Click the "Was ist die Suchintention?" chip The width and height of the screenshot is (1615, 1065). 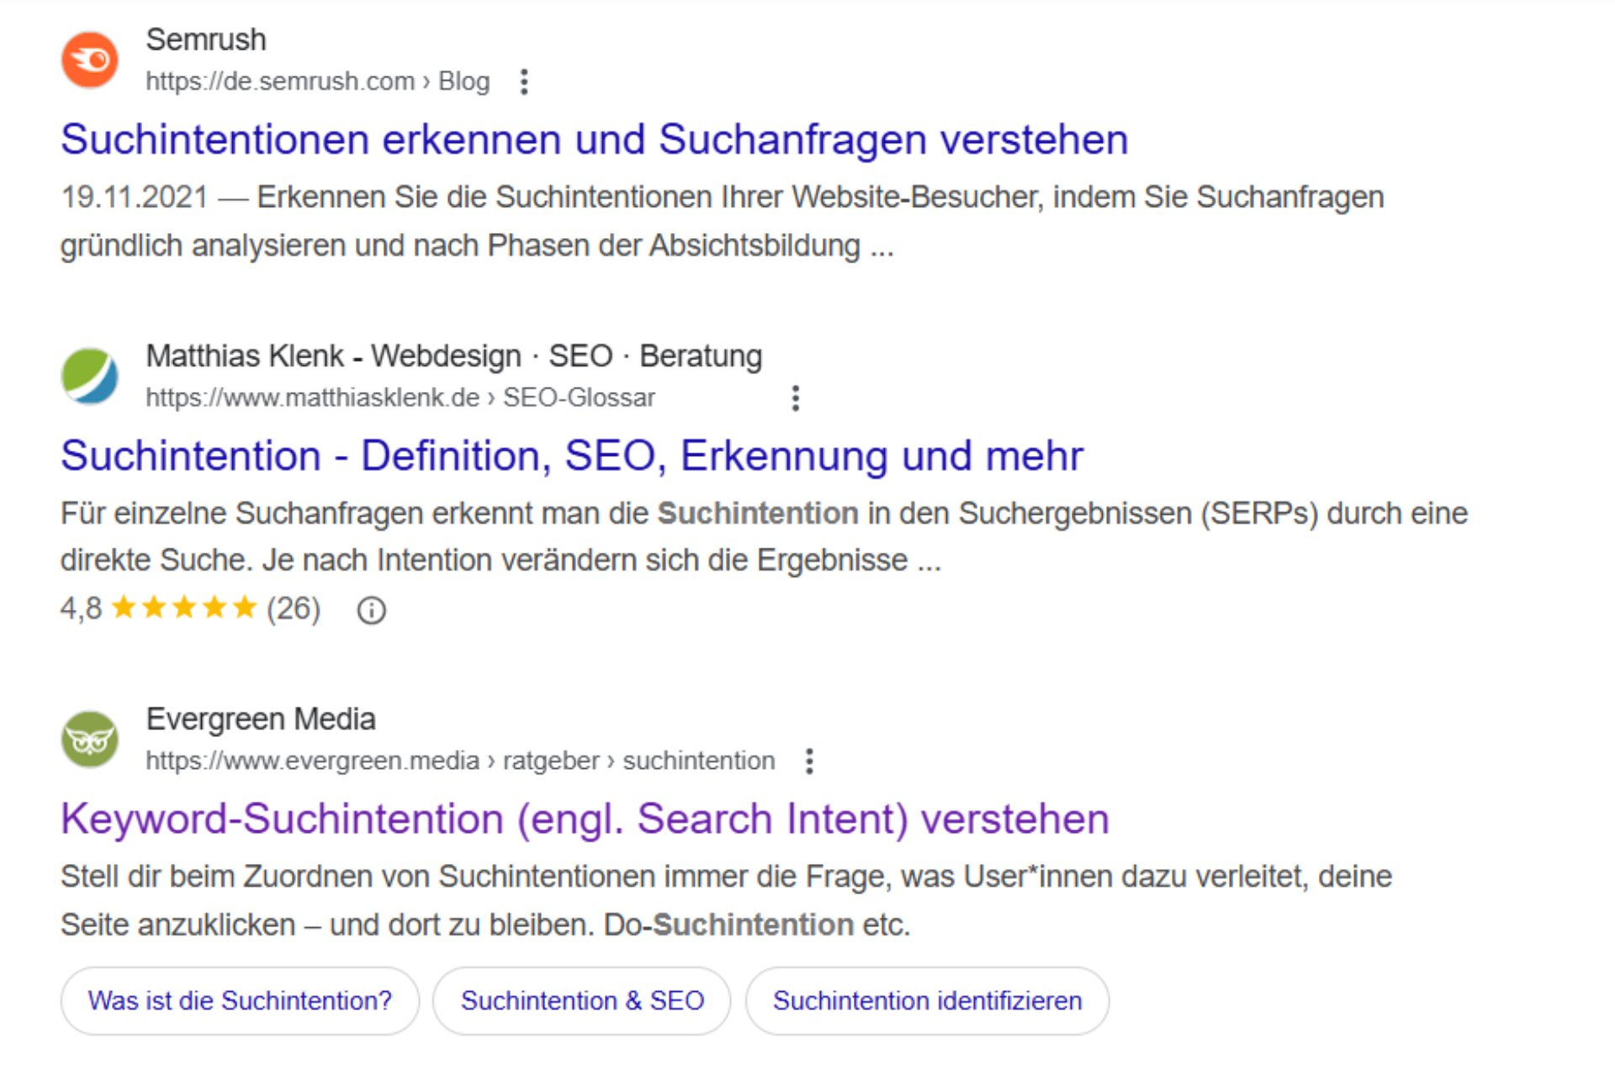click(x=239, y=1000)
